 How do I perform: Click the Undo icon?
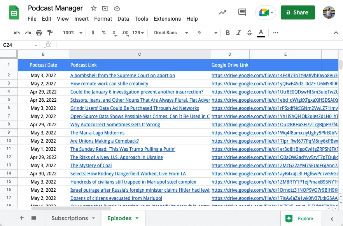pyautogui.click(x=17, y=33)
